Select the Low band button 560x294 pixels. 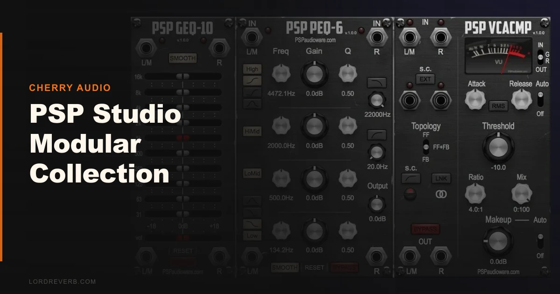tap(252, 236)
